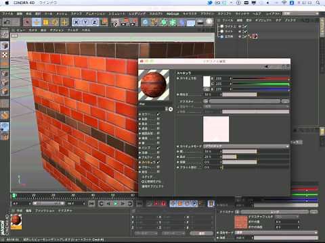Select the Live Selection tool
The height and width of the screenshot is (243, 325).
point(28,22)
